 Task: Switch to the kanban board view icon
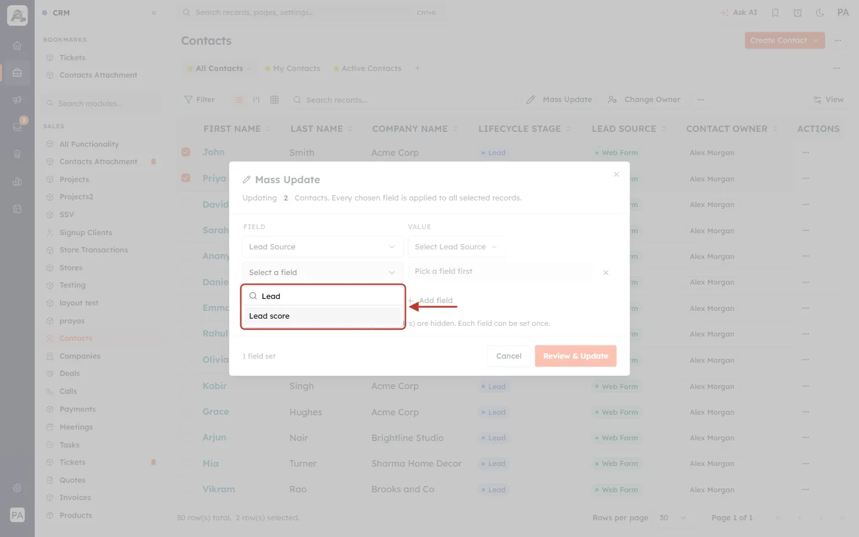coord(257,100)
